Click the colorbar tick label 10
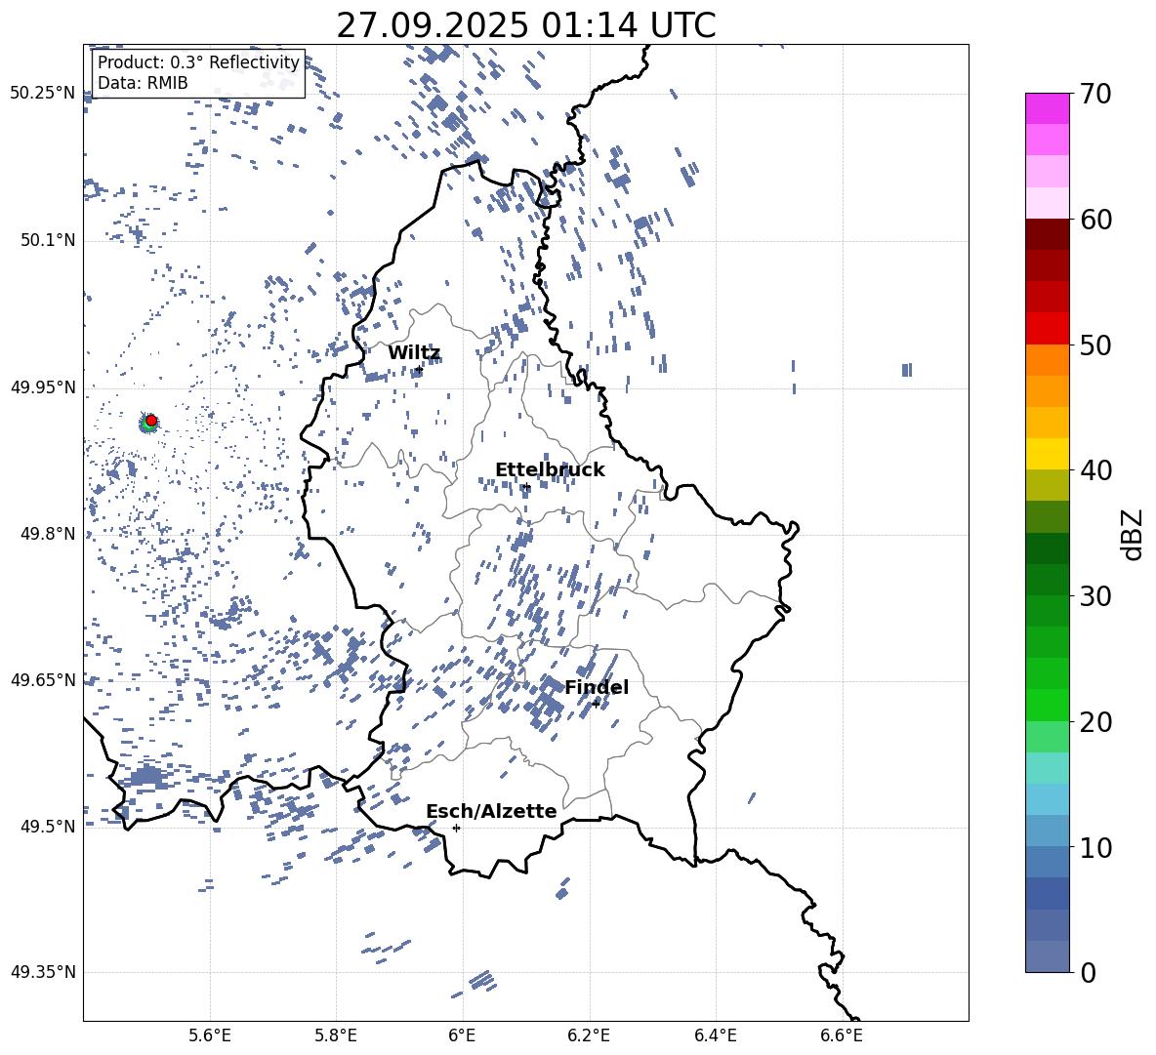The width and height of the screenshot is (1156, 1055). (x=1095, y=847)
